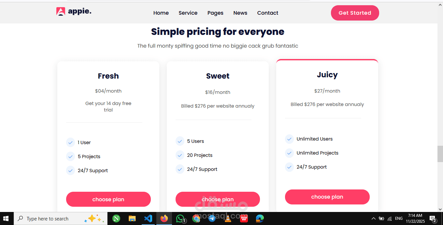Open WhatsApp from the taskbar
Image resolution: width=443 pixels, height=225 pixels.
point(180,218)
